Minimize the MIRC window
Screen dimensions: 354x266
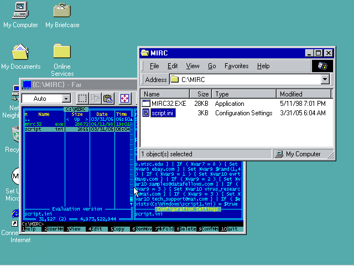point(309,53)
